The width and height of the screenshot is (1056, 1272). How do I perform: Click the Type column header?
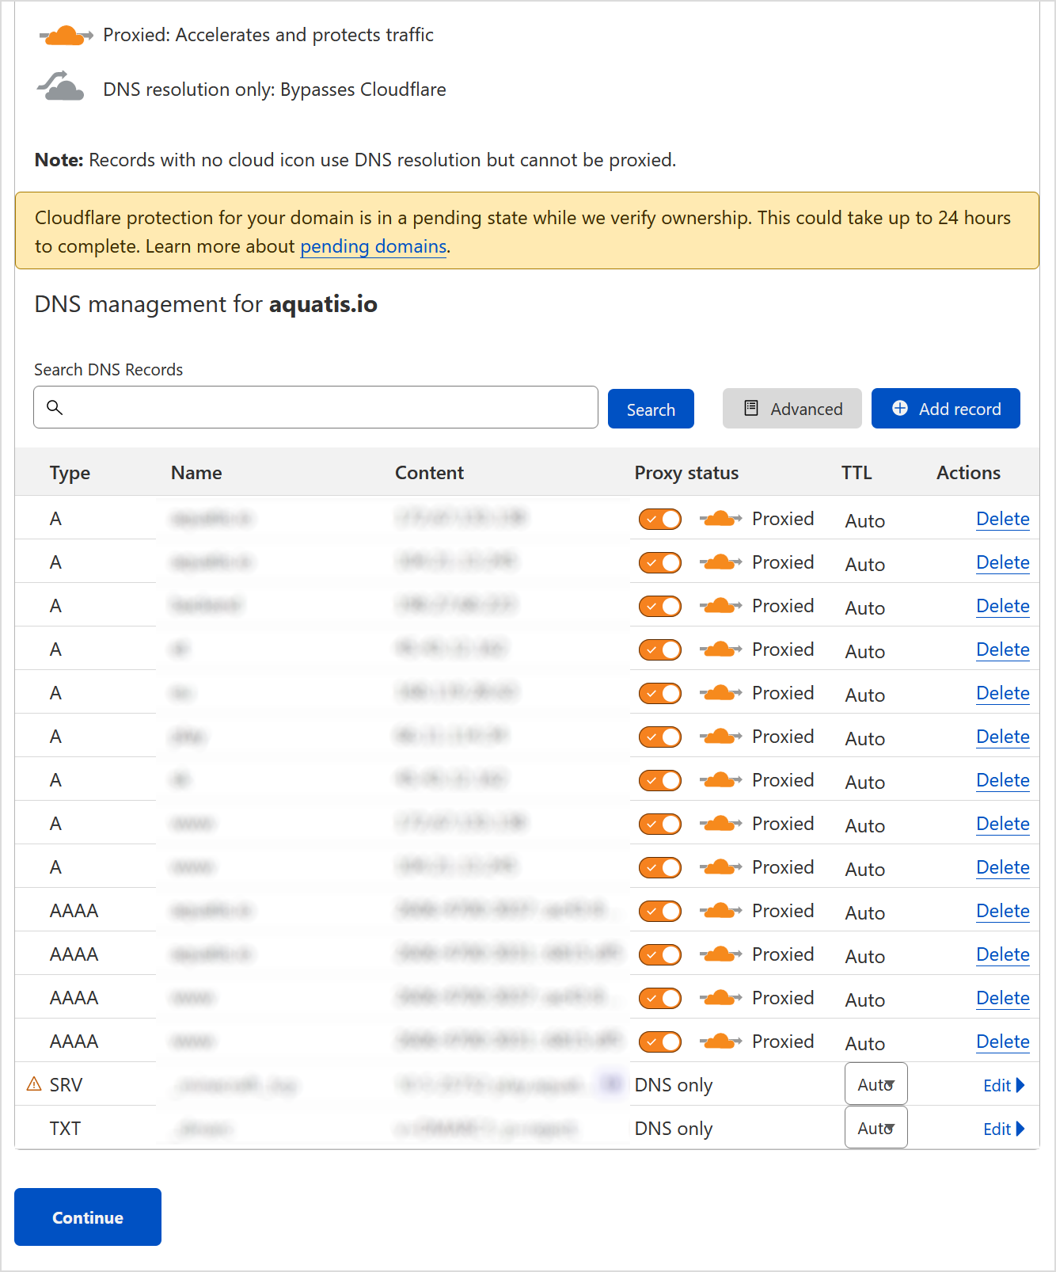pos(70,473)
